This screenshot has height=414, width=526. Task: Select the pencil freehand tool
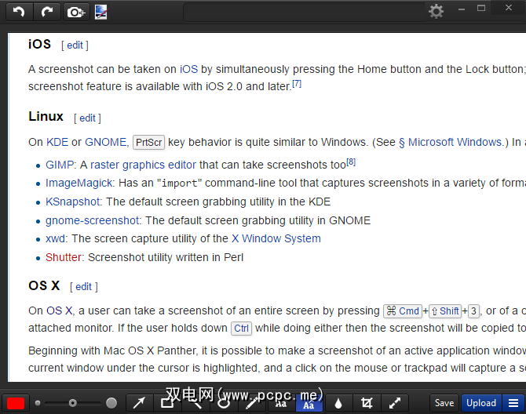tap(252, 402)
